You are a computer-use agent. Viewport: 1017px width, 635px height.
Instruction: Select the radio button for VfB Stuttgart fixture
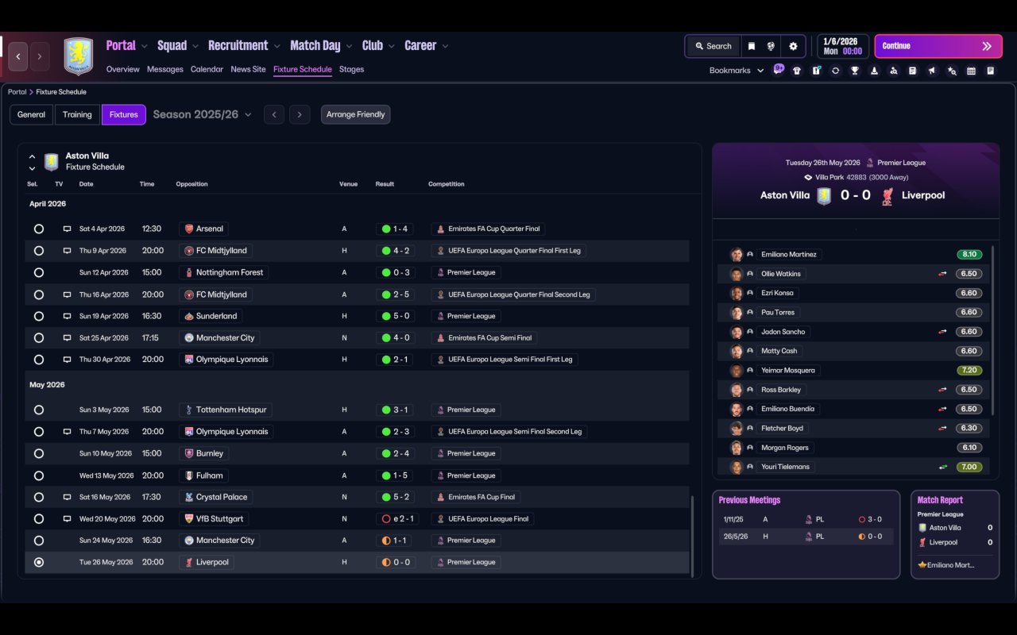point(39,518)
